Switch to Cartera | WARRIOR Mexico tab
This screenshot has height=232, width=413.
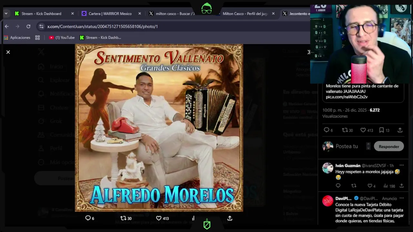[x=110, y=14]
